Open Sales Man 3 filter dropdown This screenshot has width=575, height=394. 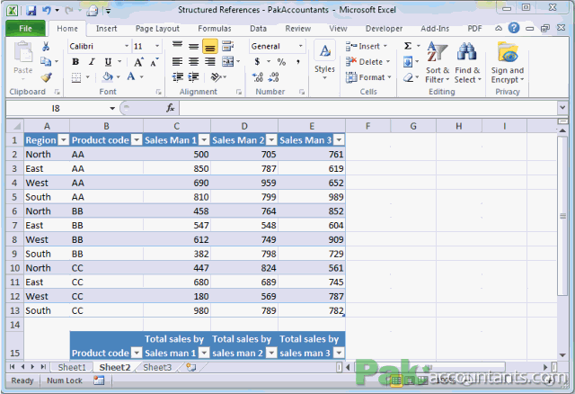pyautogui.click(x=339, y=140)
